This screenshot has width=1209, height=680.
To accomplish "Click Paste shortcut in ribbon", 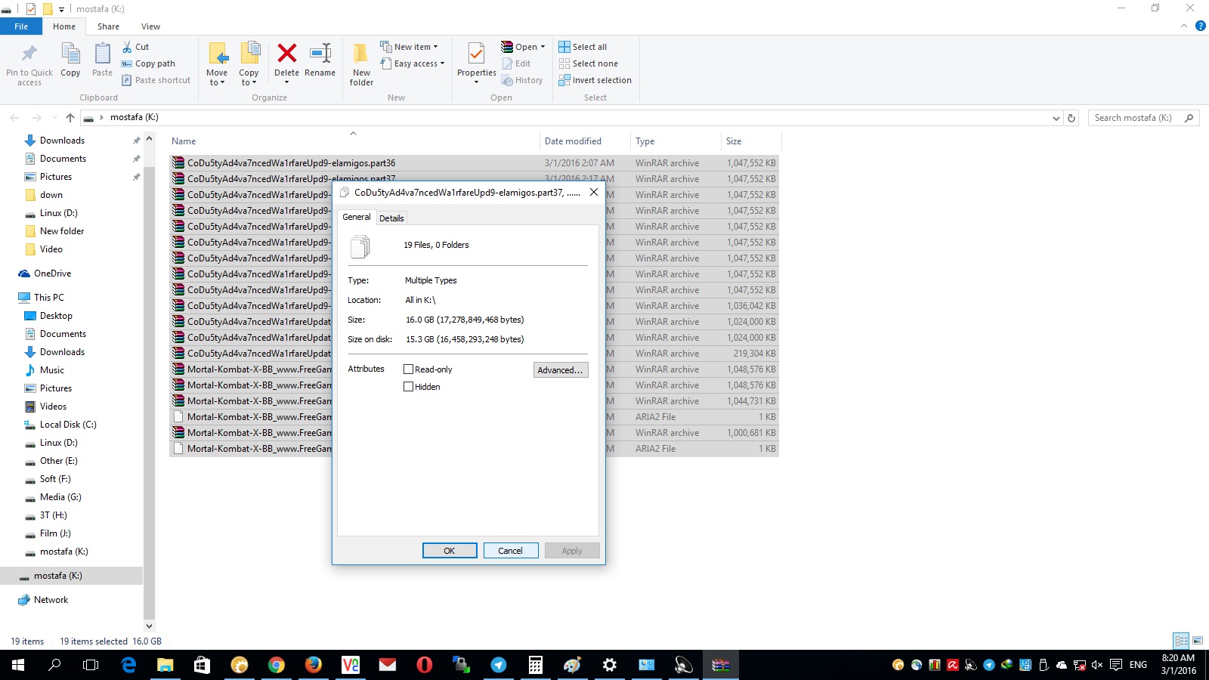I will (x=156, y=80).
